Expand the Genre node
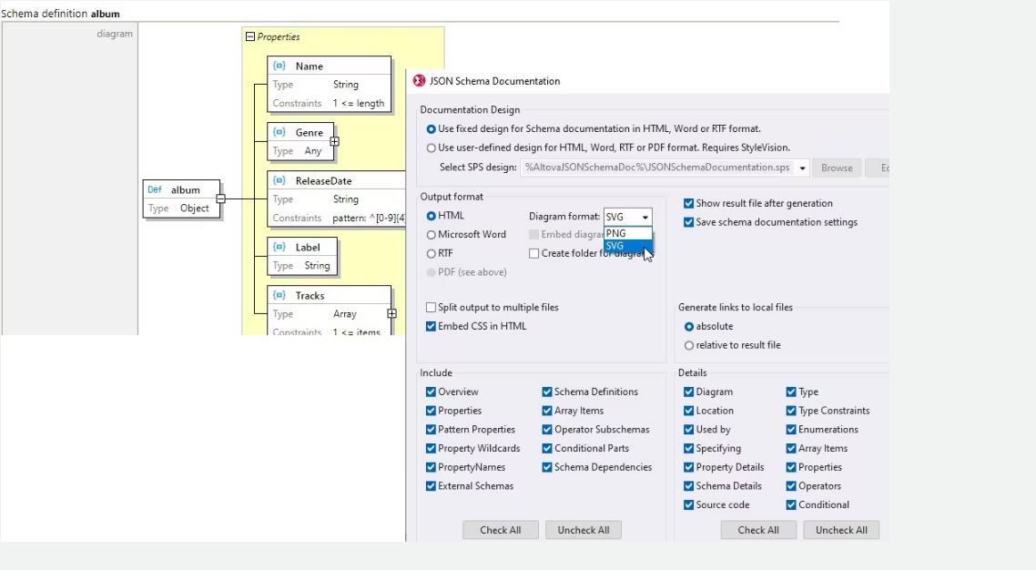Screen dimensions: 1036x570 (x=335, y=141)
